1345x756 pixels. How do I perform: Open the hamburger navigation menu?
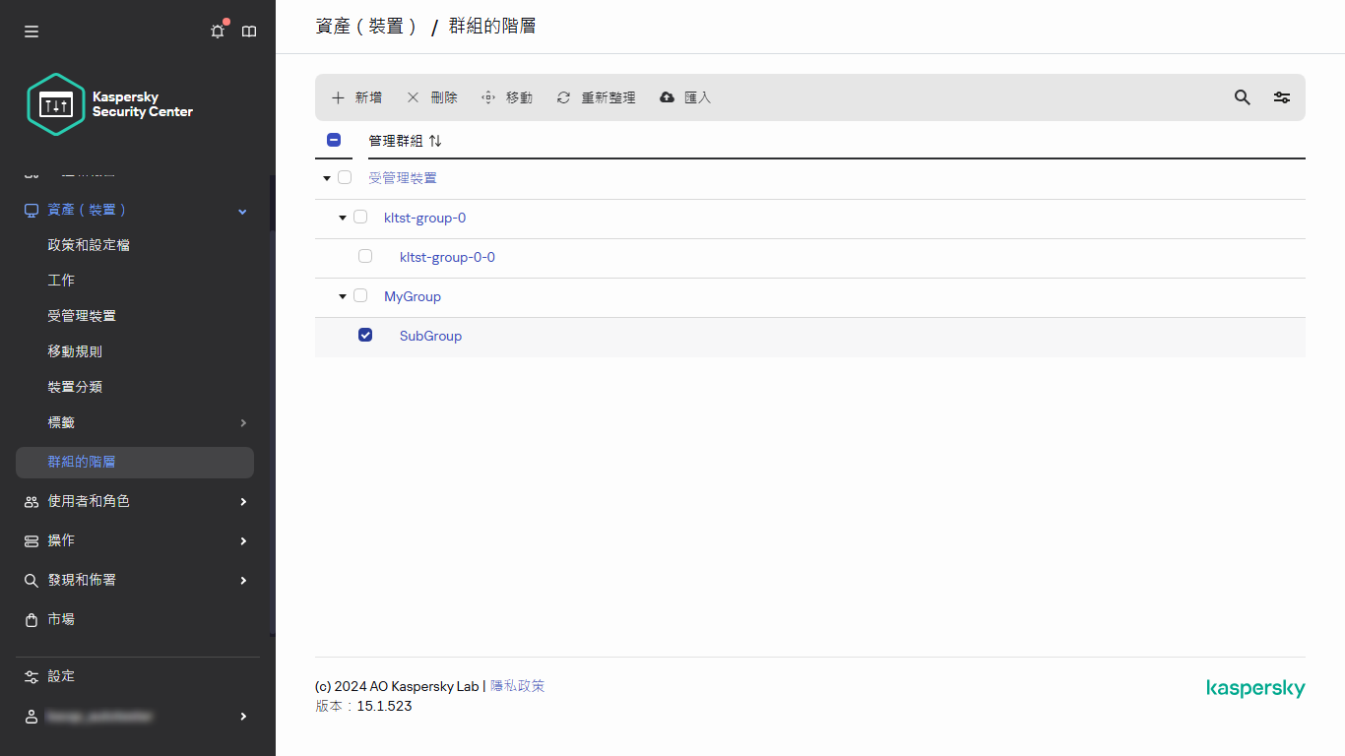tap(31, 31)
